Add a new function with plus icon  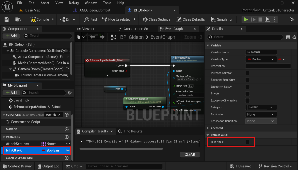[x=67, y=115]
